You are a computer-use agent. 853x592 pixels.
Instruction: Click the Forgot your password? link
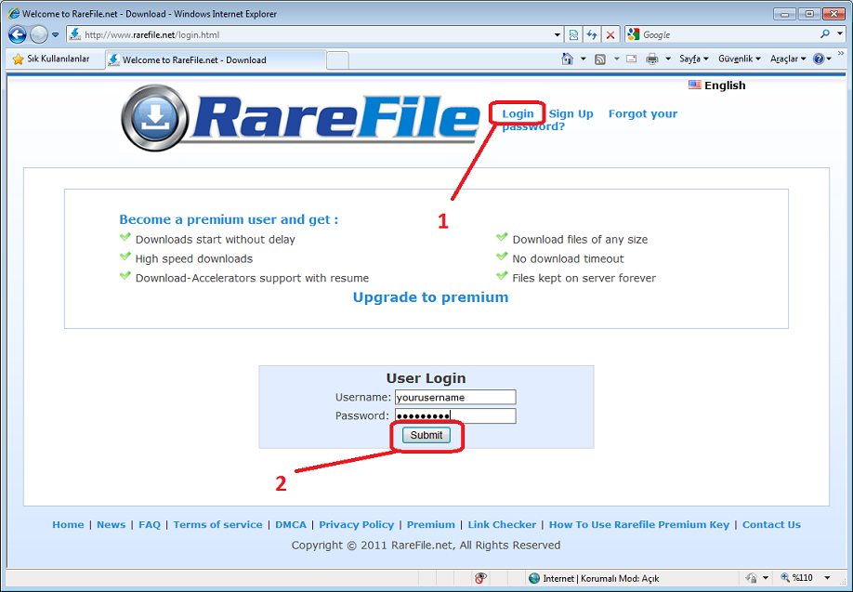pyautogui.click(x=590, y=120)
